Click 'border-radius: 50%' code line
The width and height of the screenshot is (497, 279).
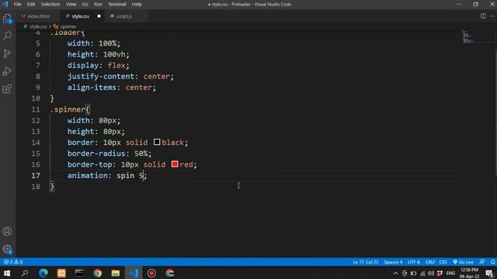pos(109,153)
